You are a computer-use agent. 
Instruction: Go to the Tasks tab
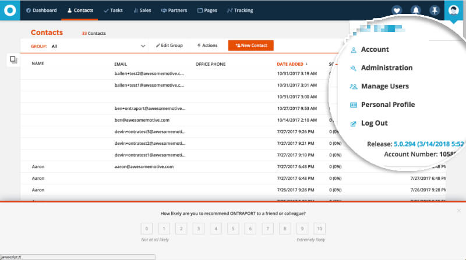point(113,10)
